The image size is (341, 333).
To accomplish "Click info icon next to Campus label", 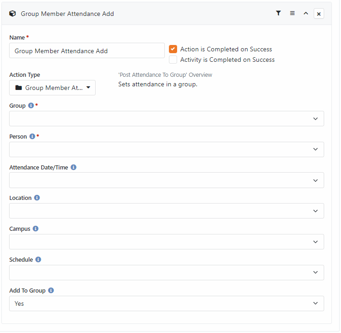I will [36, 229].
